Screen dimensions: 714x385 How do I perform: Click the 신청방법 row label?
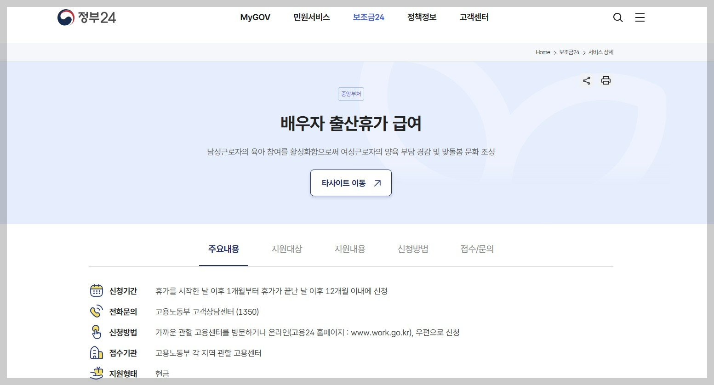123,332
